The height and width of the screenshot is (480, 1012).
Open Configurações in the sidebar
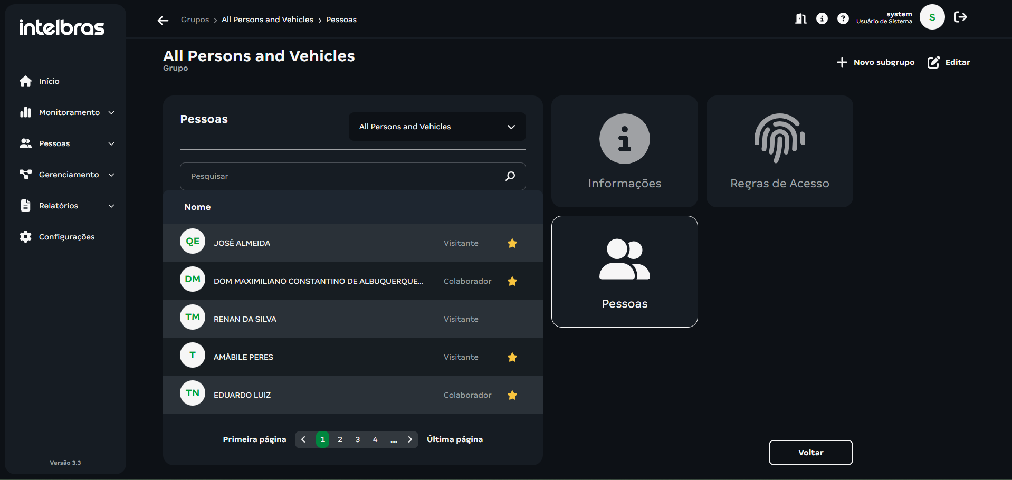66,237
